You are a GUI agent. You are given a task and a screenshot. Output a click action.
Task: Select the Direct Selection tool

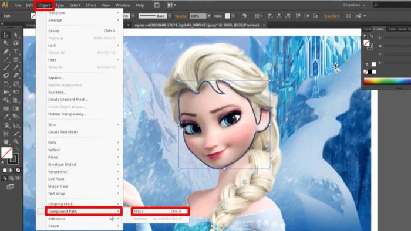click(16, 35)
